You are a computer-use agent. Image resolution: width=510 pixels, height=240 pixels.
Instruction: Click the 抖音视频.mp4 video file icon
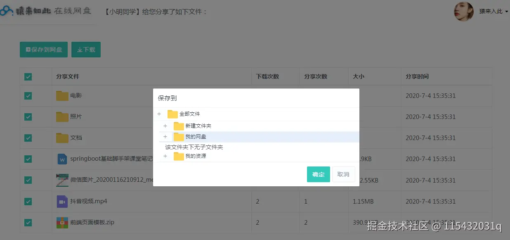(62, 202)
